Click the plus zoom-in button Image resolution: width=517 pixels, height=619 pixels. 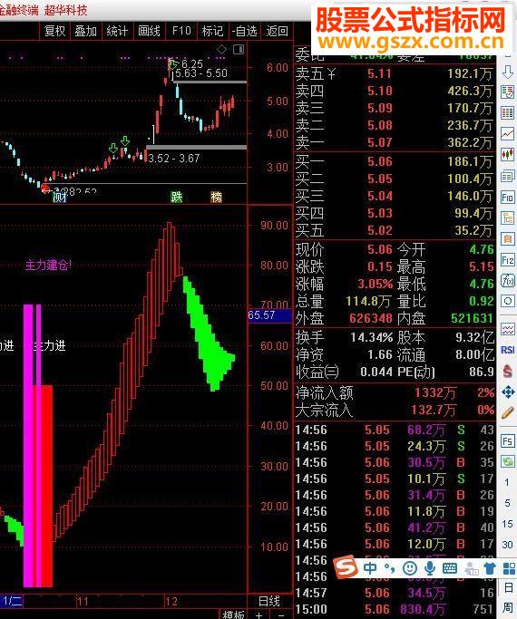(x=258, y=614)
